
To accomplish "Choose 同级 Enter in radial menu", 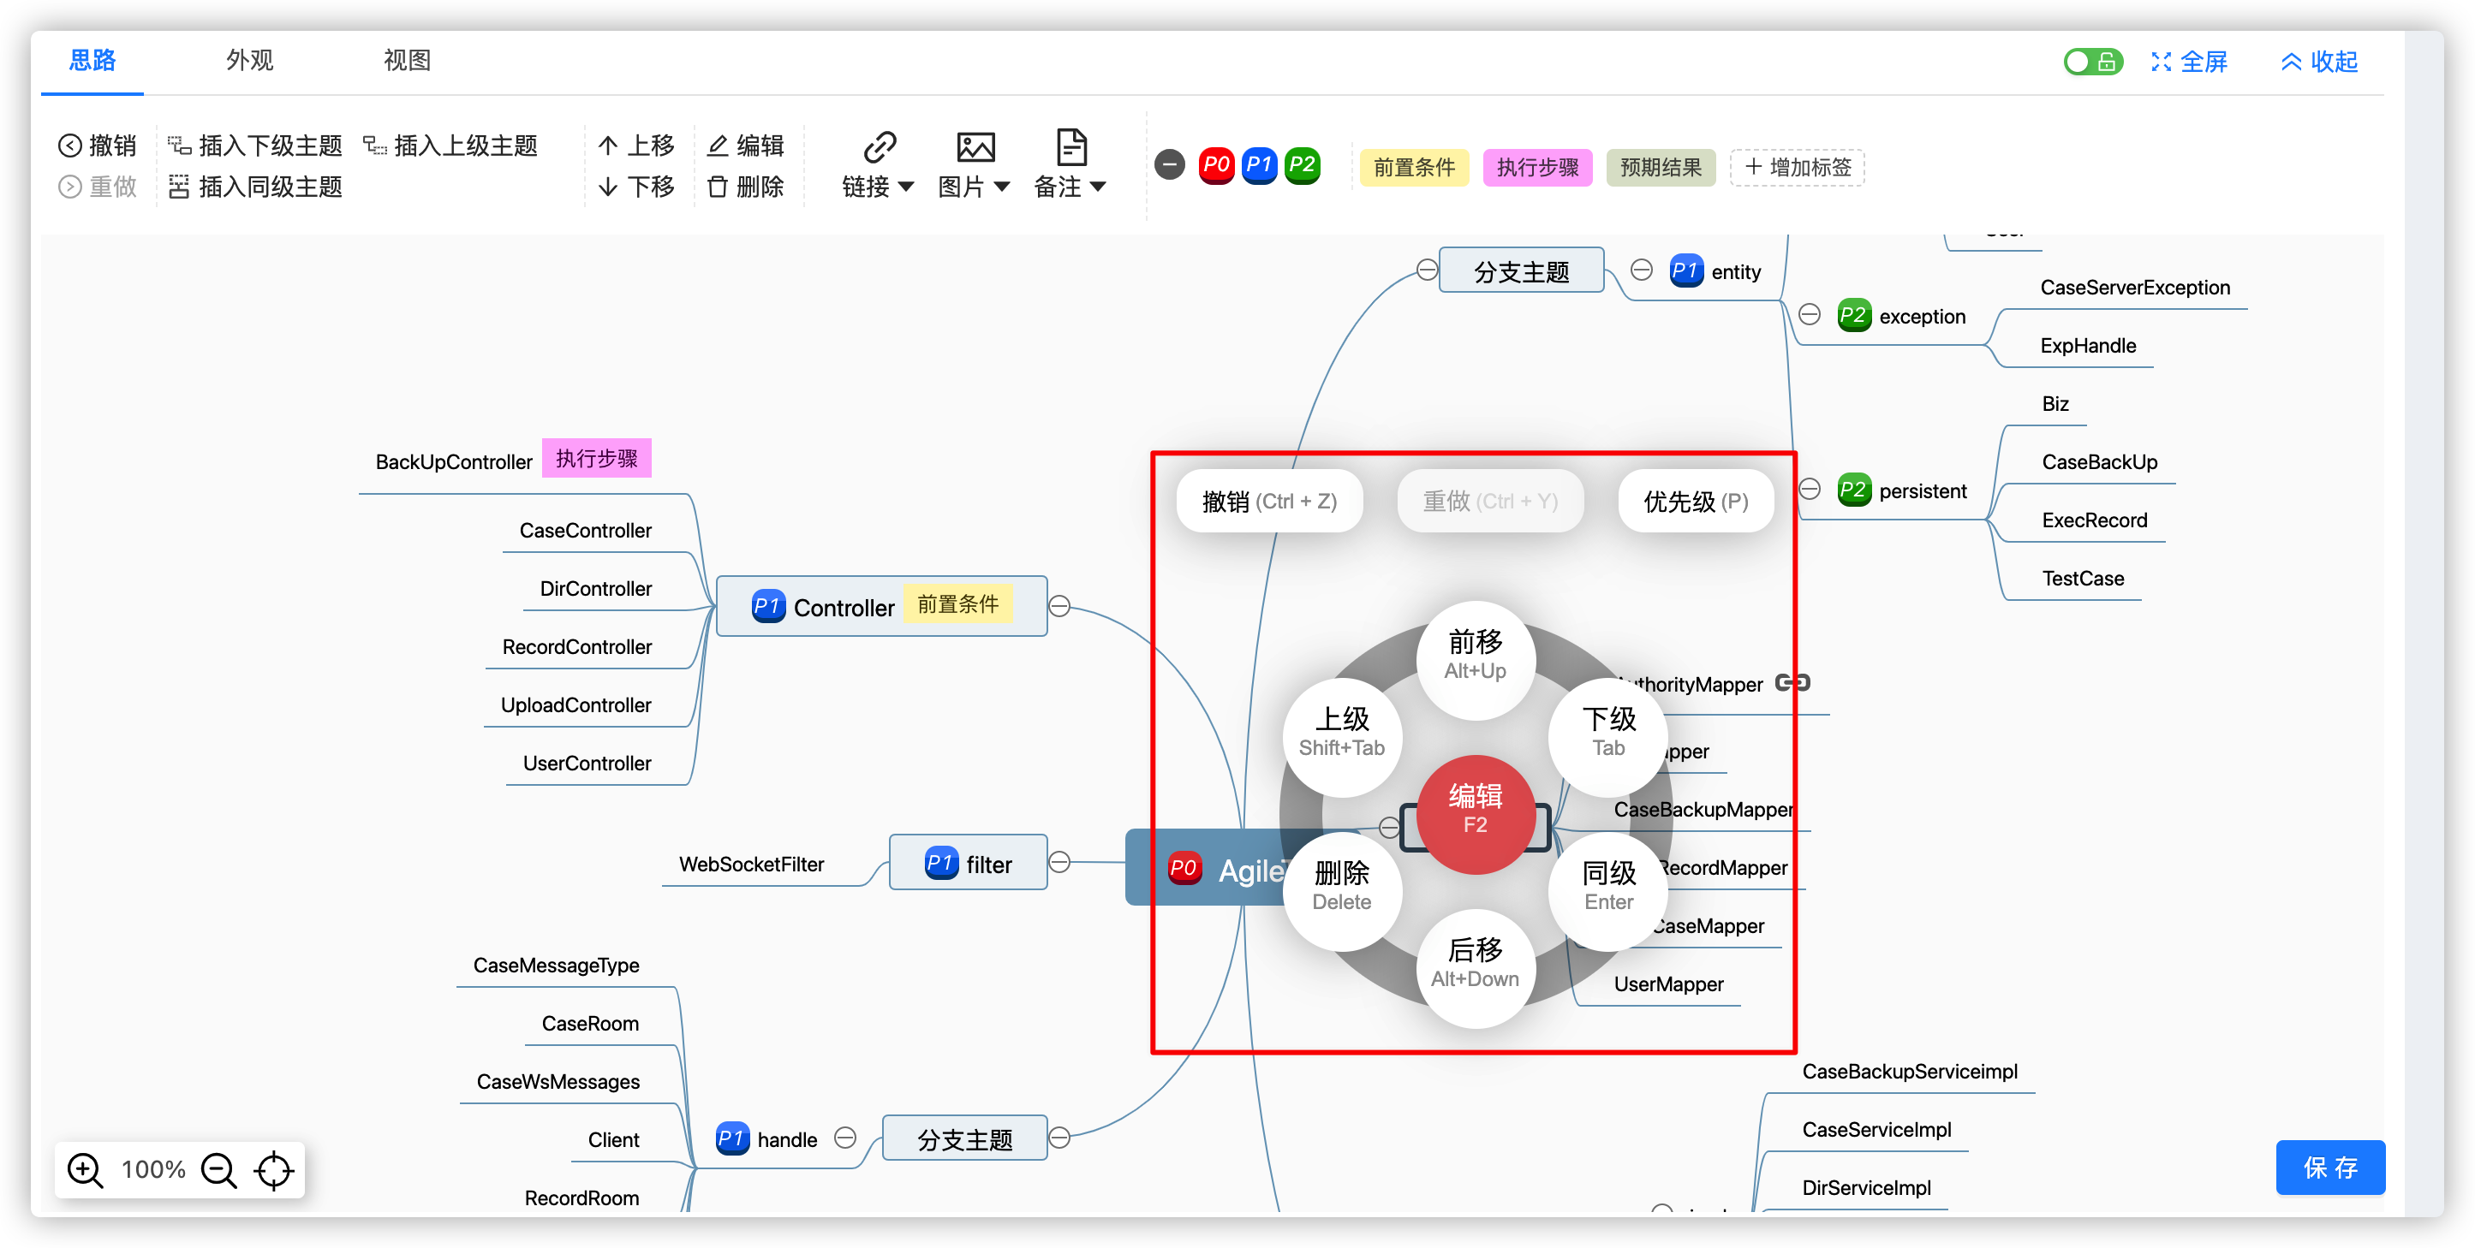I will click(1608, 891).
